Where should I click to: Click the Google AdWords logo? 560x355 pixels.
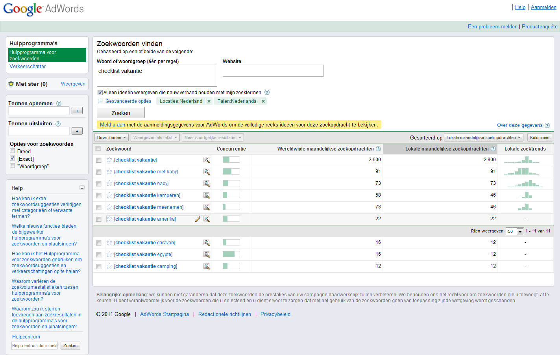coord(43,9)
